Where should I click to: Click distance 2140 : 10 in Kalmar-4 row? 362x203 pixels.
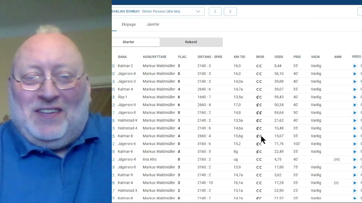point(205,183)
